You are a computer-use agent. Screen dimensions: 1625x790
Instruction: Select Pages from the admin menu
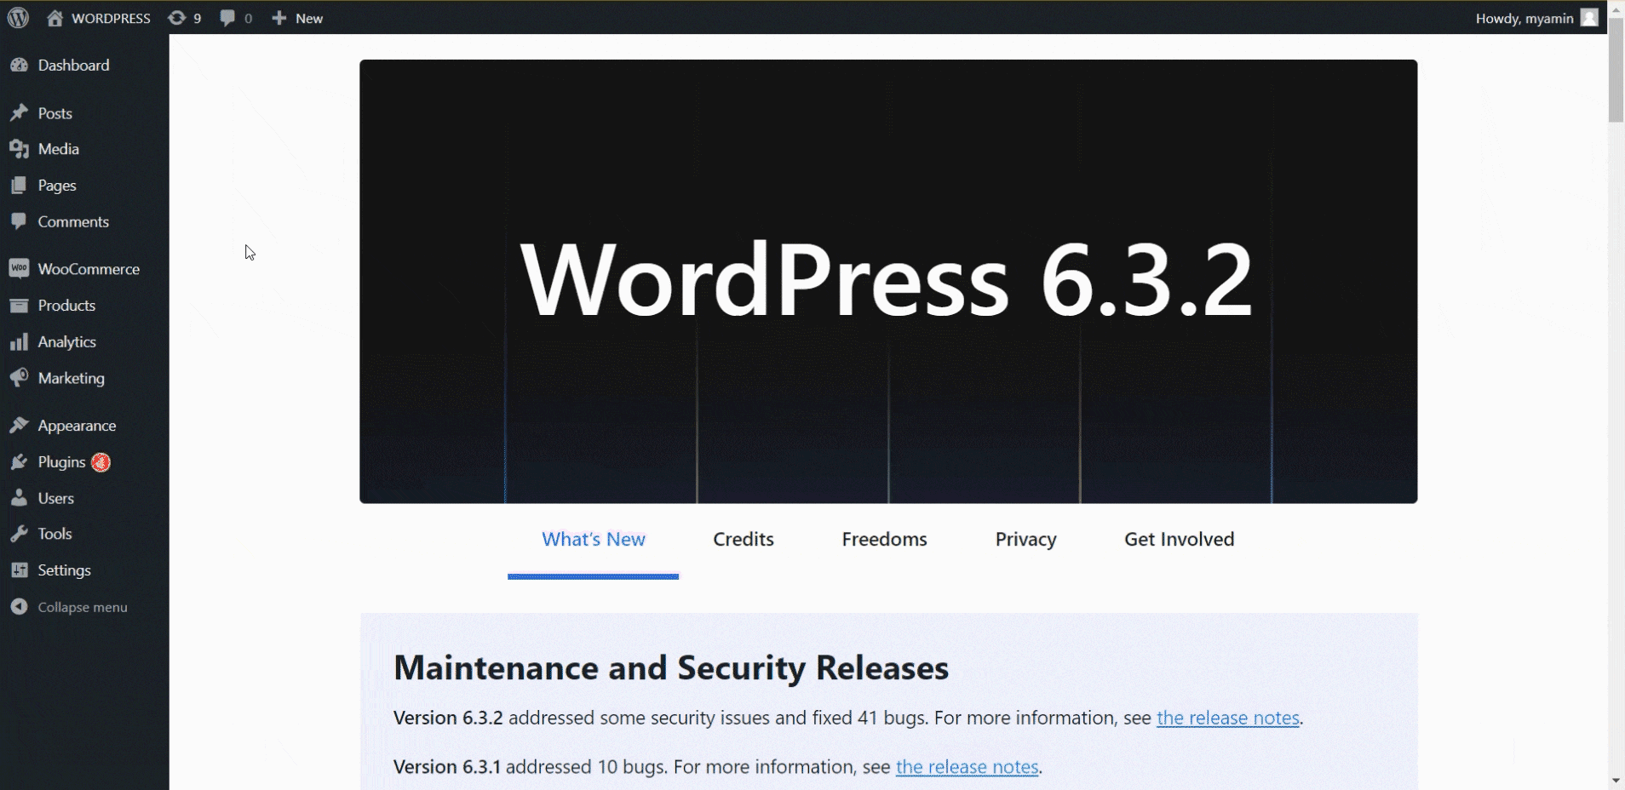pyautogui.click(x=57, y=186)
